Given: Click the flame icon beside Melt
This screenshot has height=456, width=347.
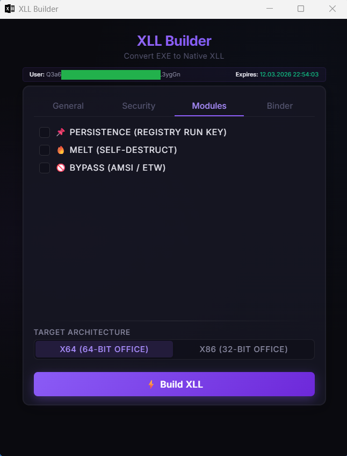Looking at the screenshot, I should click(60, 150).
